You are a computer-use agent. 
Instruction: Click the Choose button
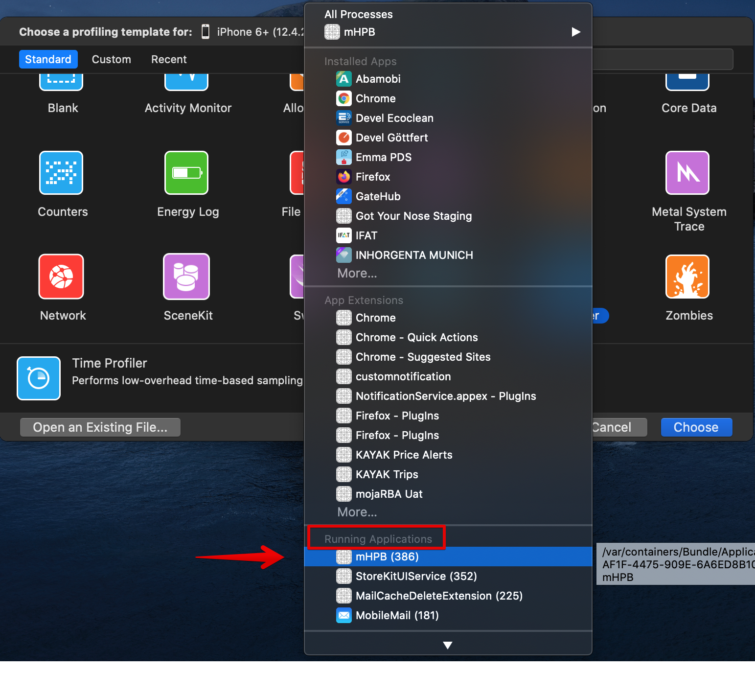pyautogui.click(x=696, y=427)
